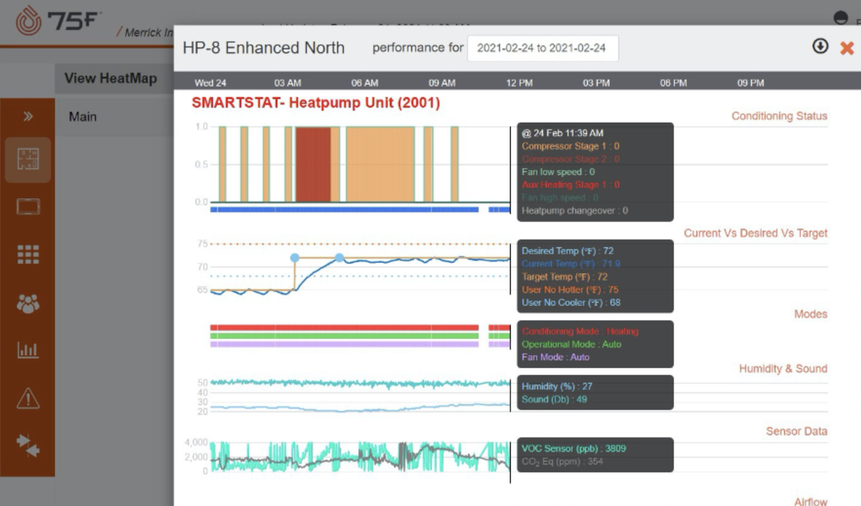This screenshot has height=506, width=861.
Task: Click the 75F logo icon
Action: (x=28, y=21)
